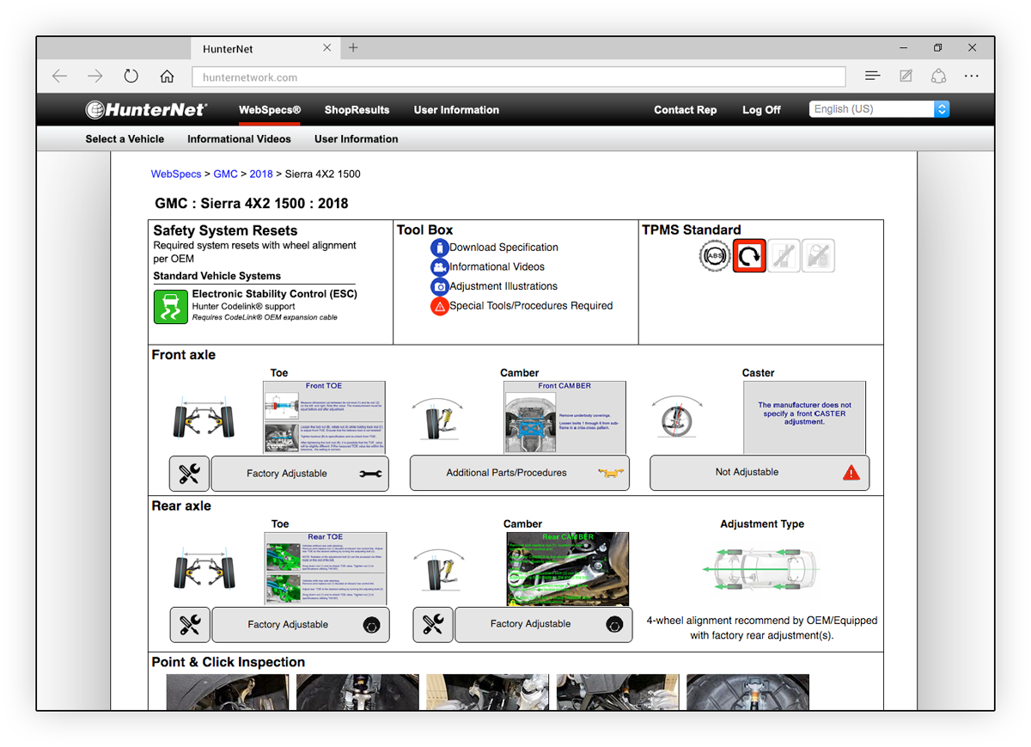Click the front toe wheel diagram

point(205,417)
